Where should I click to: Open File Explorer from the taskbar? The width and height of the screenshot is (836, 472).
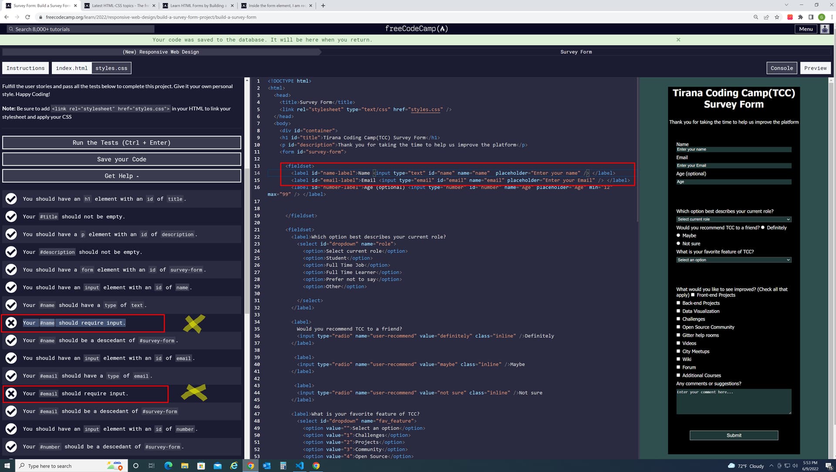click(185, 465)
